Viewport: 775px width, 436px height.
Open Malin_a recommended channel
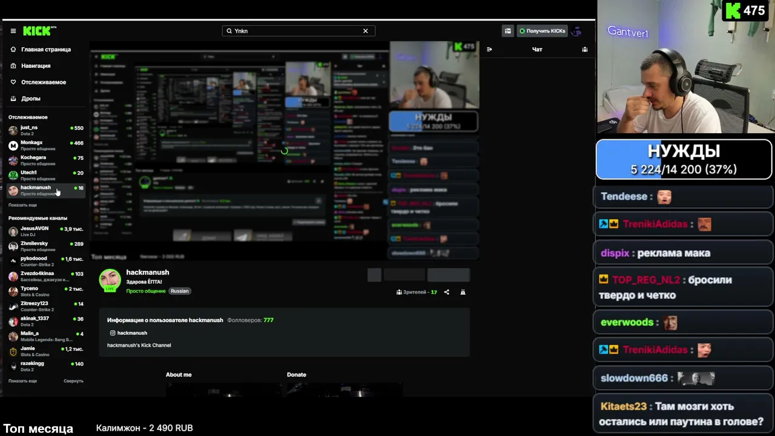click(46, 336)
